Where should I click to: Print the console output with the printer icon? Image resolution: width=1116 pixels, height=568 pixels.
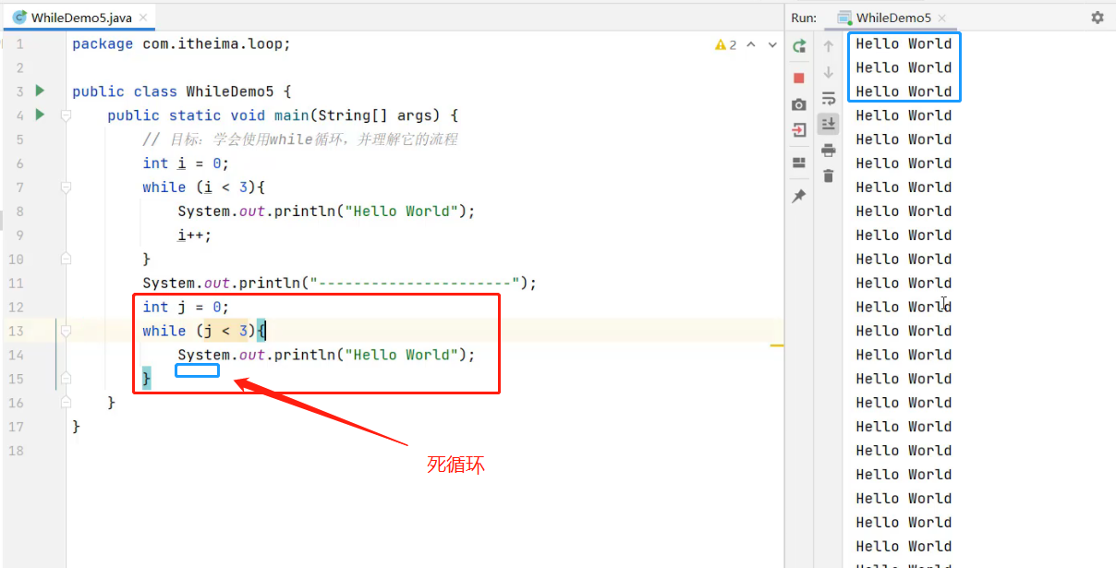[829, 150]
